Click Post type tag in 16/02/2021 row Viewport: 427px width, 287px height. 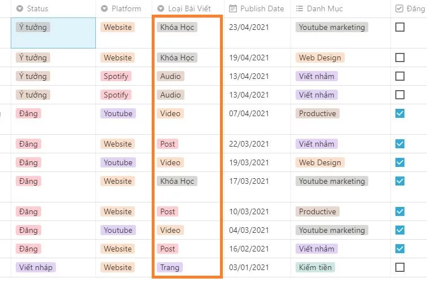click(x=168, y=249)
